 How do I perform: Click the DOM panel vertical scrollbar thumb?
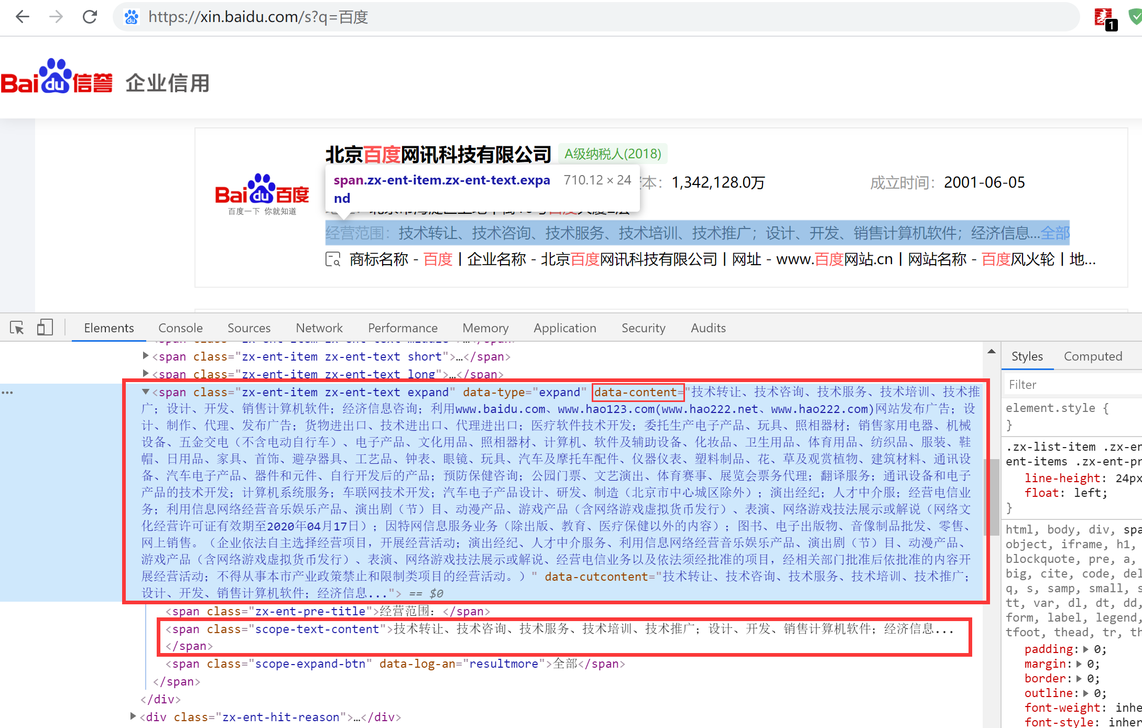pos(991,497)
